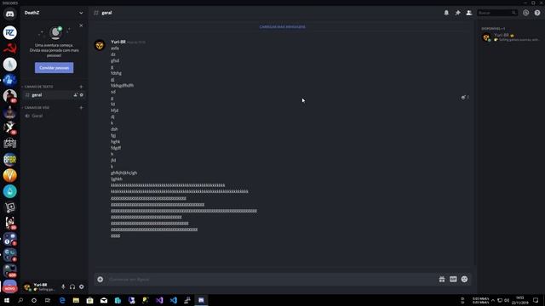Add a reaction to the message
The height and width of the screenshot is (306, 545).
point(463,98)
